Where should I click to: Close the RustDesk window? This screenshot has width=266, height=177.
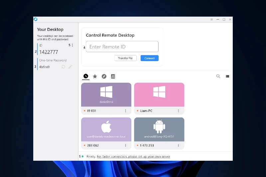click(x=230, y=20)
